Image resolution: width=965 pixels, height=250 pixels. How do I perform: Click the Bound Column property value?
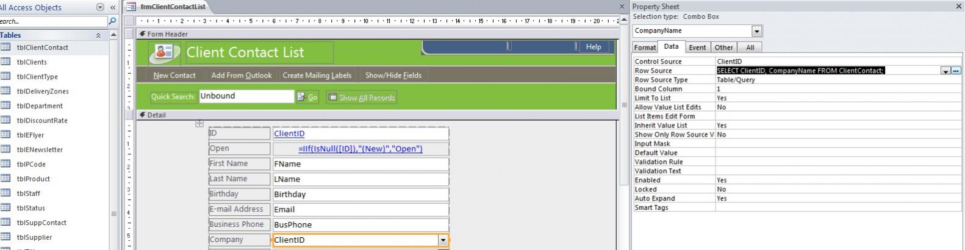[x=838, y=89]
